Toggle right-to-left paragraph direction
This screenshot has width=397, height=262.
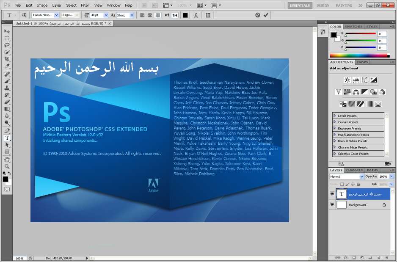pyautogui.click(x=175, y=15)
